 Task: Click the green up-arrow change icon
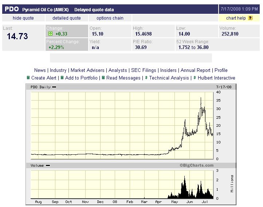coord(50,34)
